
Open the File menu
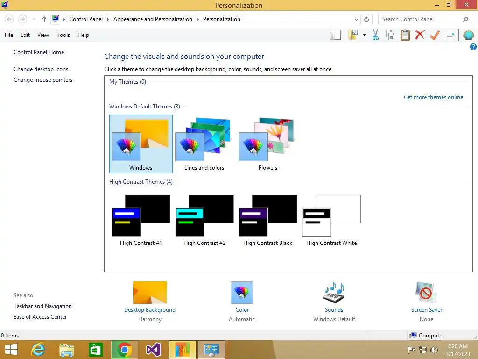(9, 35)
